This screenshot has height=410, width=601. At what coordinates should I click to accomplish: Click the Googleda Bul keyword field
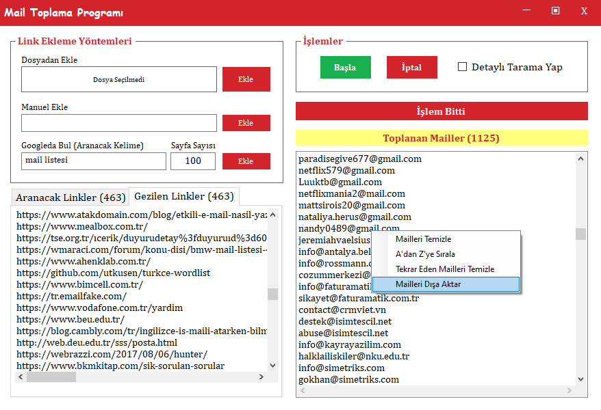(93, 161)
